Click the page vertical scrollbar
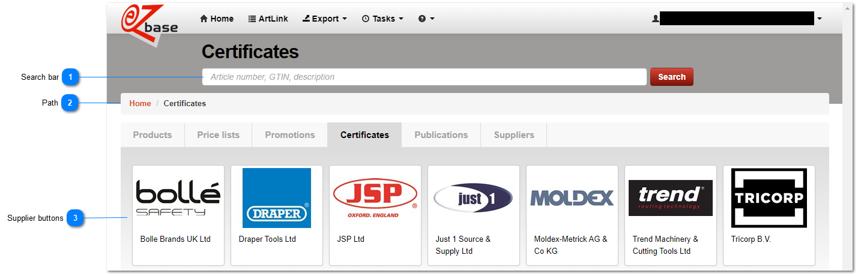858x276 pixels. click(847, 136)
